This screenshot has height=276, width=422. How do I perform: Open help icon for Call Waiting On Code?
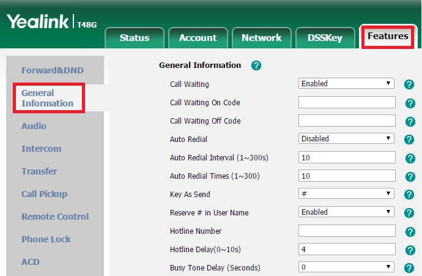[410, 103]
